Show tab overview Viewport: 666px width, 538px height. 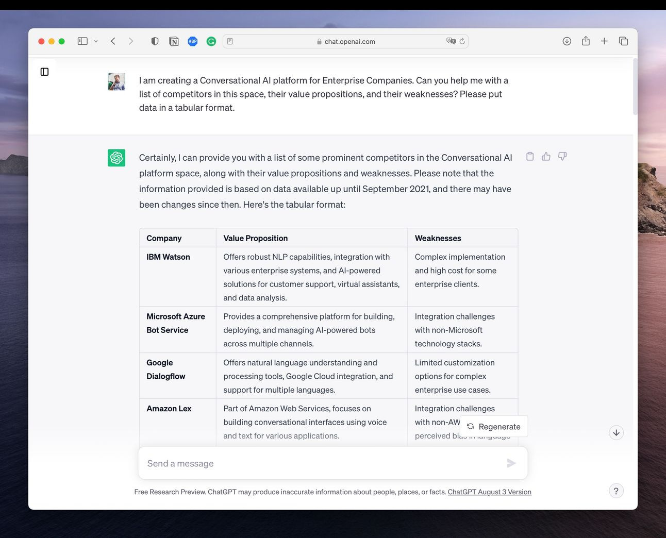coord(623,41)
